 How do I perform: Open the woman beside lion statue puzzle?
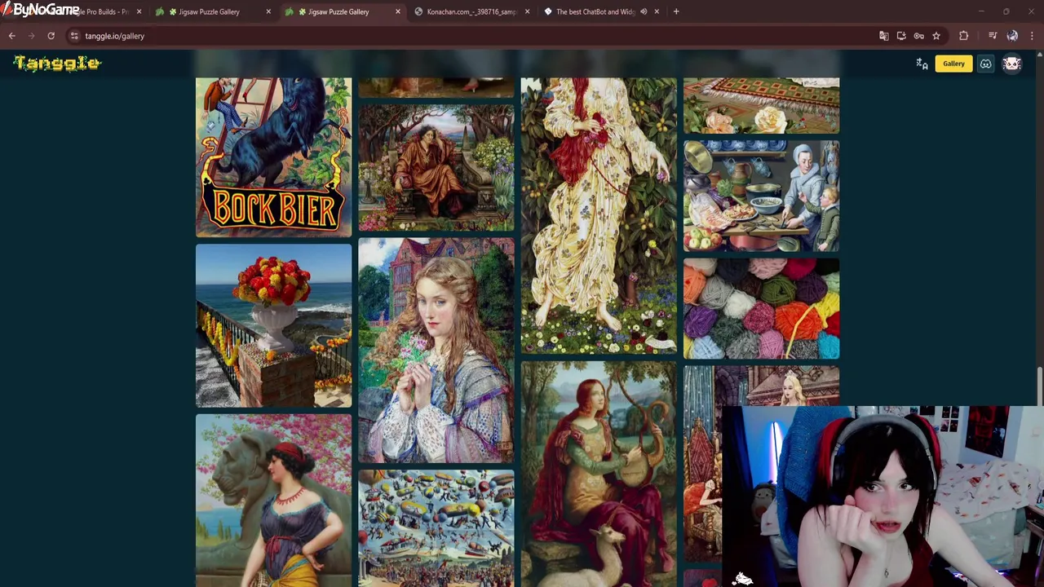(x=273, y=501)
